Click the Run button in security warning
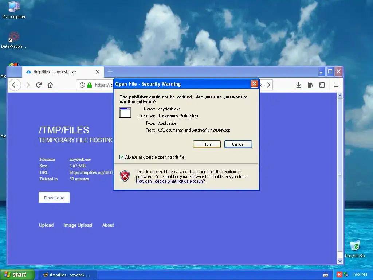 207,144
